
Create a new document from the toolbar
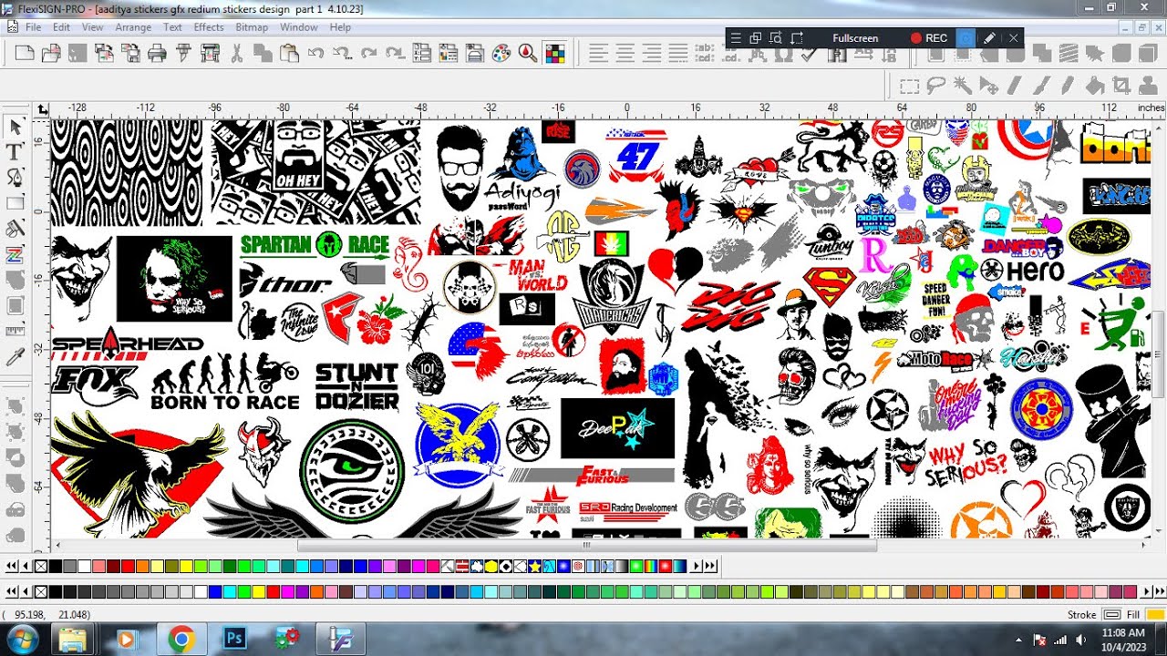[25, 53]
